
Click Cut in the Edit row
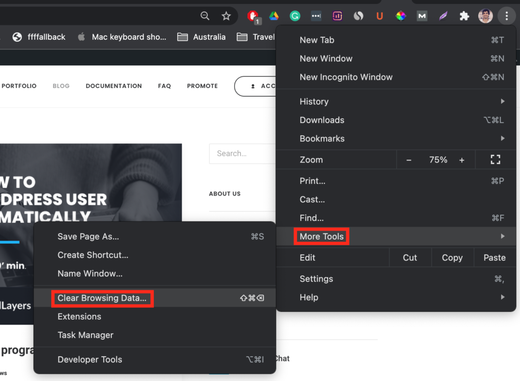pos(410,258)
